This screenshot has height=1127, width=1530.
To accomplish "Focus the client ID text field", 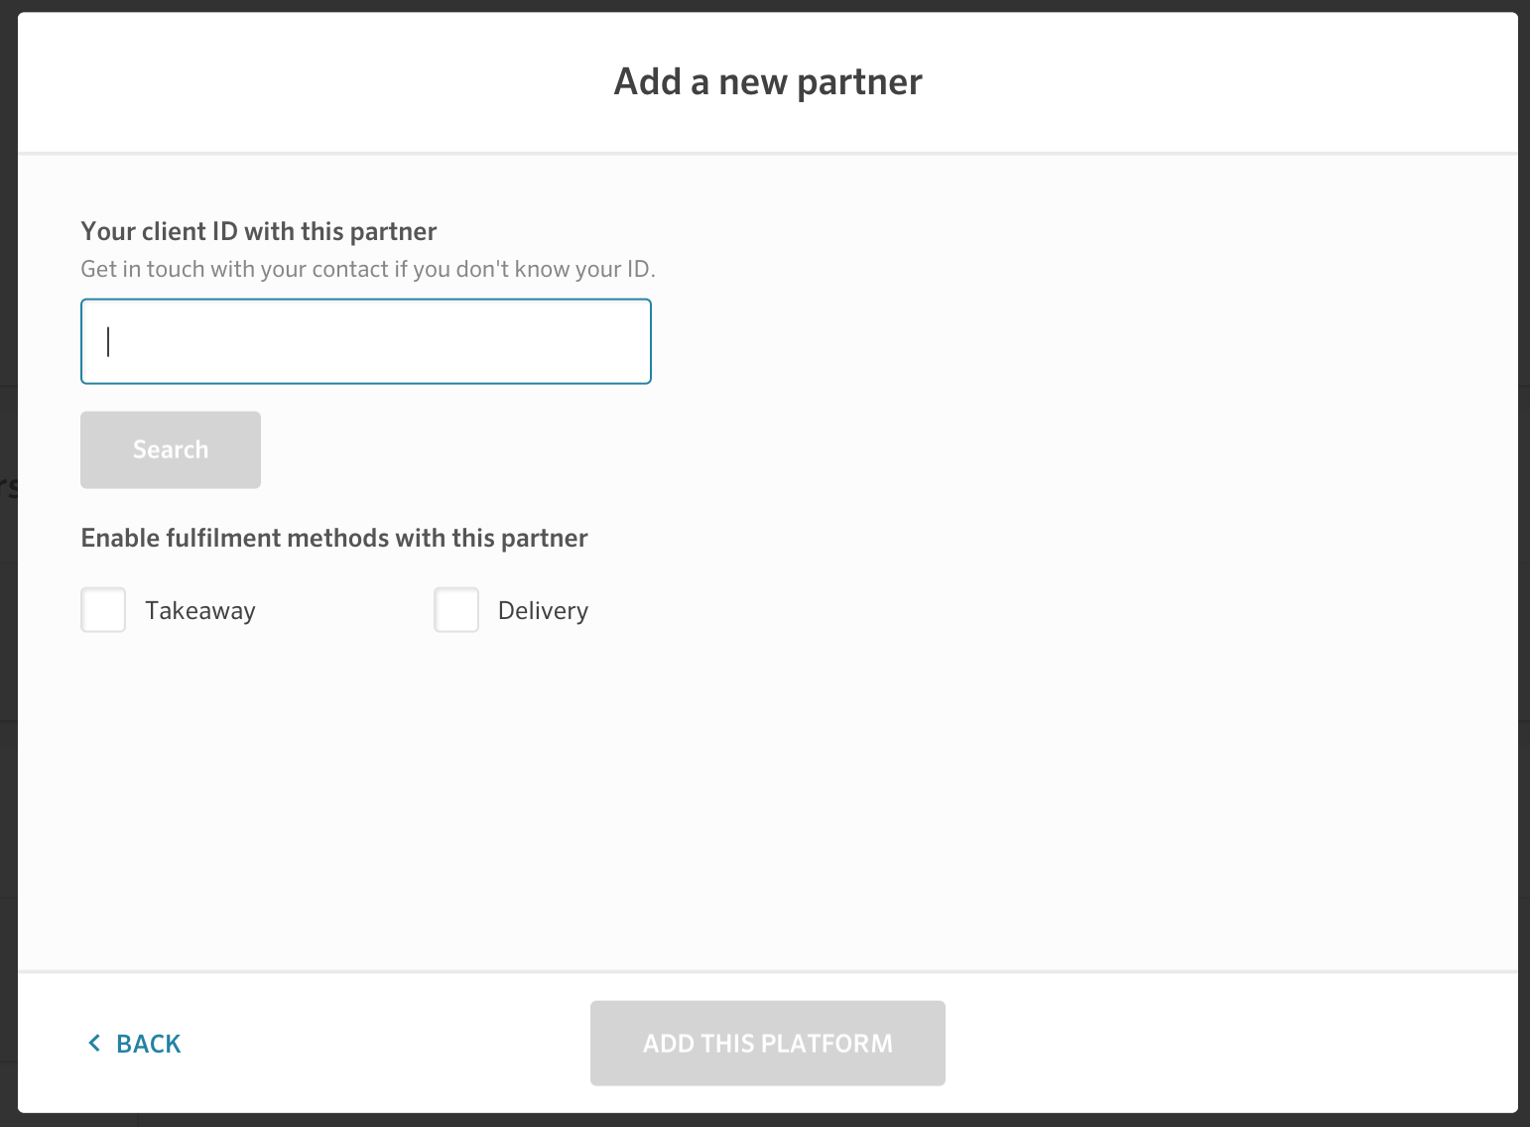I will point(366,341).
